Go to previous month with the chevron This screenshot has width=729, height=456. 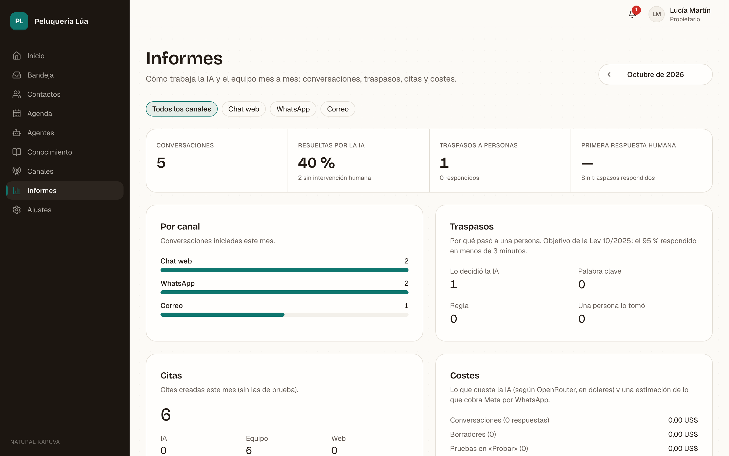[x=609, y=74]
